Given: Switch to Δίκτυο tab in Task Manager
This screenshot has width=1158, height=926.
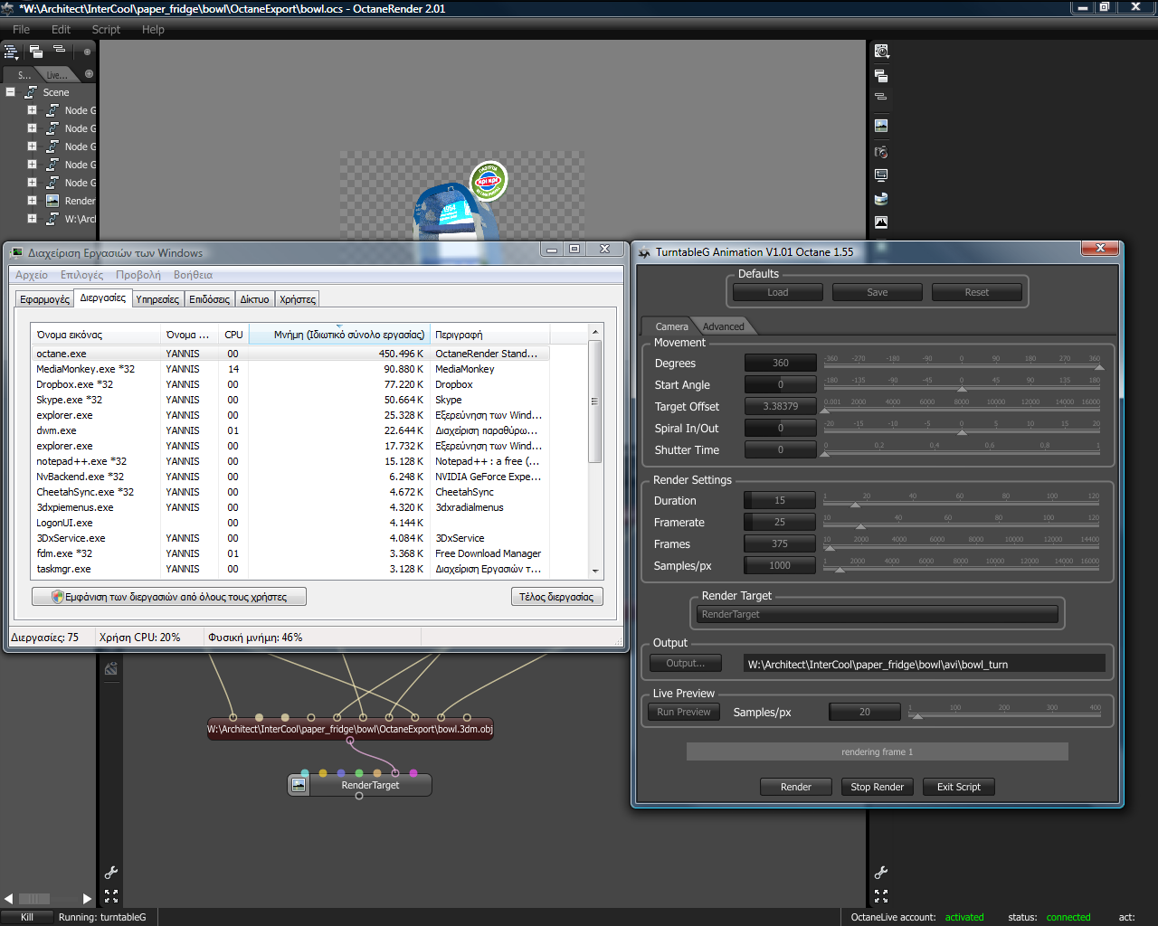Looking at the screenshot, I should 254,299.
